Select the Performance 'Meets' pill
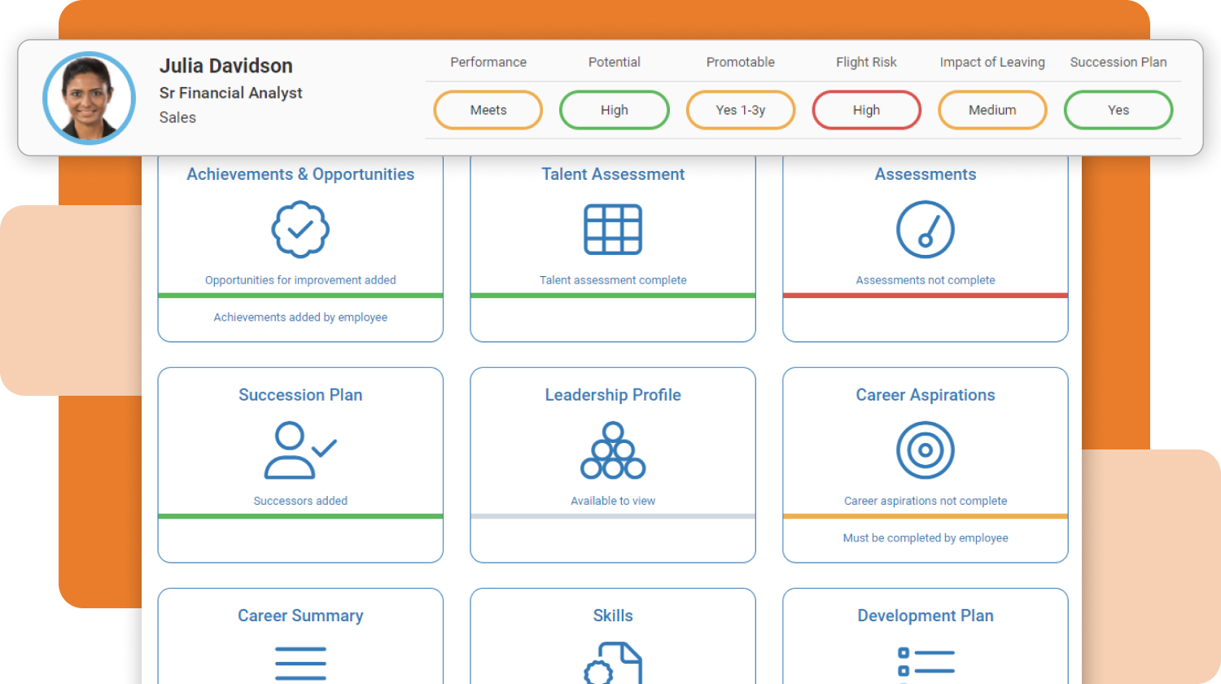 pyautogui.click(x=488, y=110)
